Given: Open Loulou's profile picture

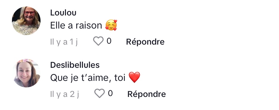Looking at the screenshot, I should tap(26, 21).
